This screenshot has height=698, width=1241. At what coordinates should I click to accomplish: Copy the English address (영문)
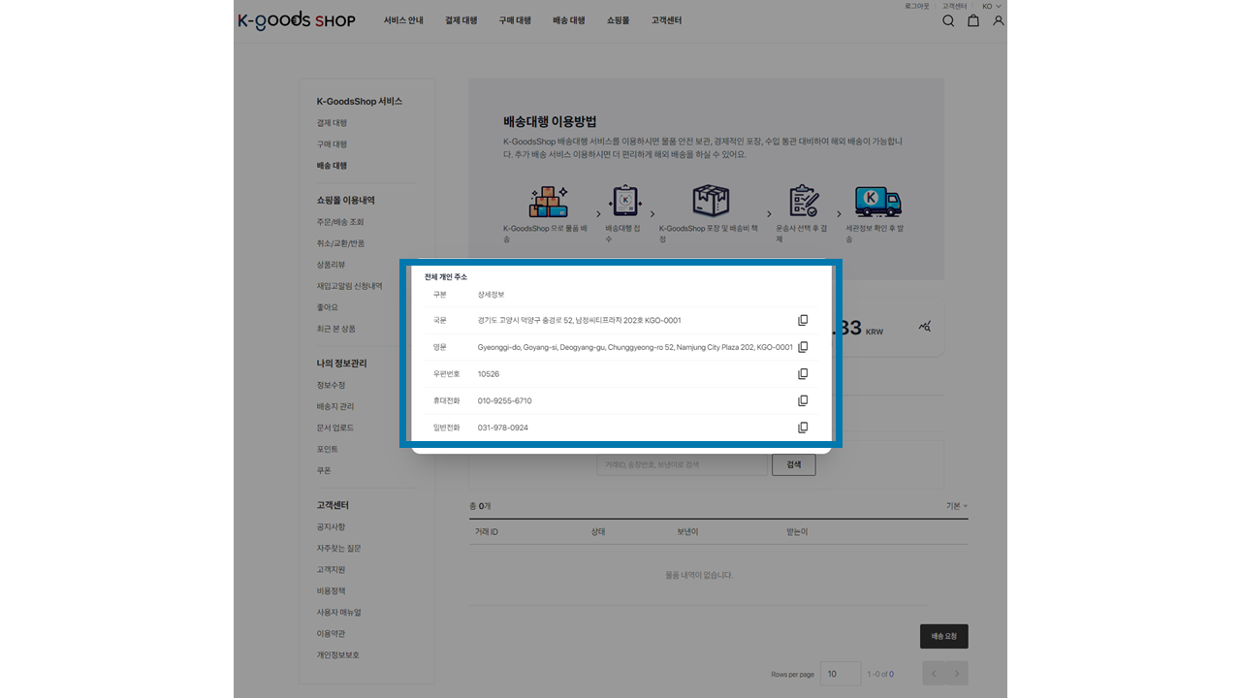803,347
